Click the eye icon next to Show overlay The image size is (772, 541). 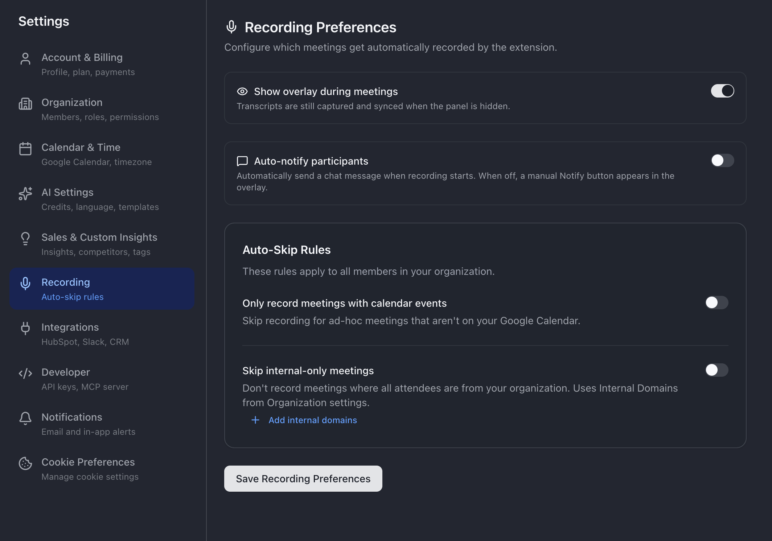(x=242, y=91)
